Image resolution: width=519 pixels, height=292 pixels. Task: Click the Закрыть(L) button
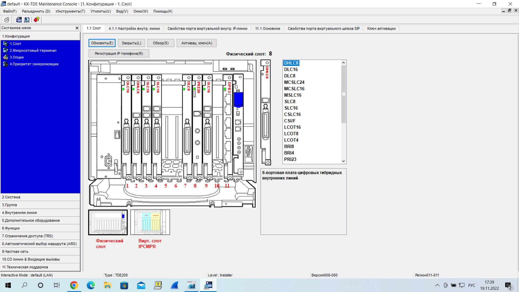131,43
